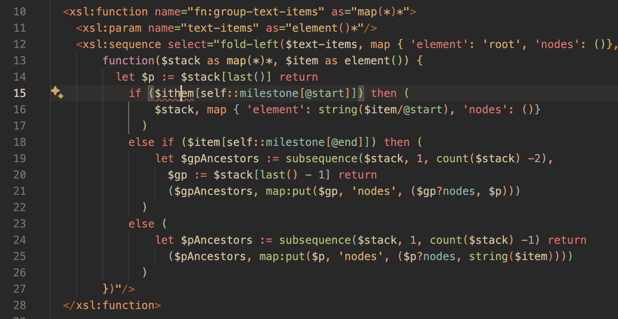This screenshot has width=618, height=319.
Task: Click the @start attribute on line 15
Action: pos(325,93)
